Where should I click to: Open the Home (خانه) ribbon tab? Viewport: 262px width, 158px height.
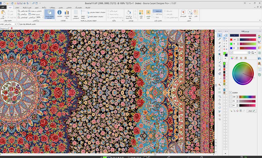[x=10, y=7]
